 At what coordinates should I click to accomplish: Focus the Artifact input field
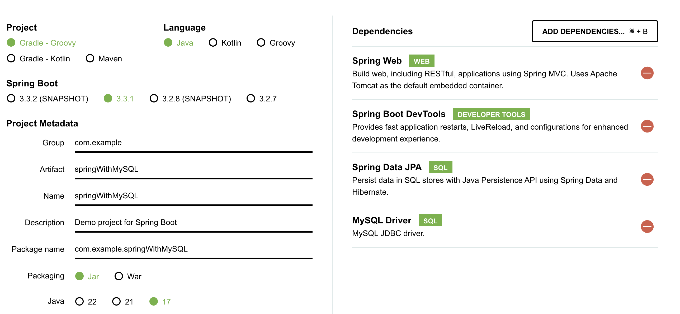(x=193, y=169)
